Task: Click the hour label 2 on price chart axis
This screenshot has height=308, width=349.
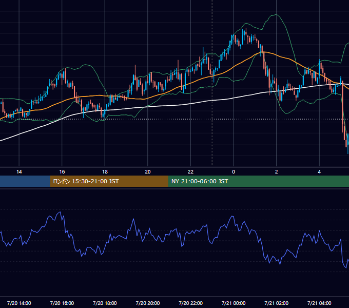Action: (277, 172)
